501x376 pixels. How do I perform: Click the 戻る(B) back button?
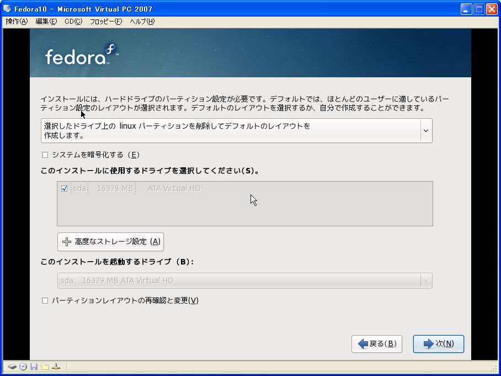377,344
